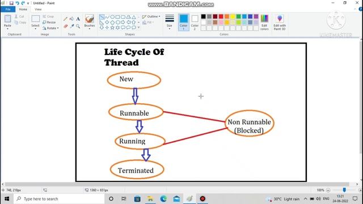
Task: Select the Fill with color bucket tool
Action: [x=72, y=19]
